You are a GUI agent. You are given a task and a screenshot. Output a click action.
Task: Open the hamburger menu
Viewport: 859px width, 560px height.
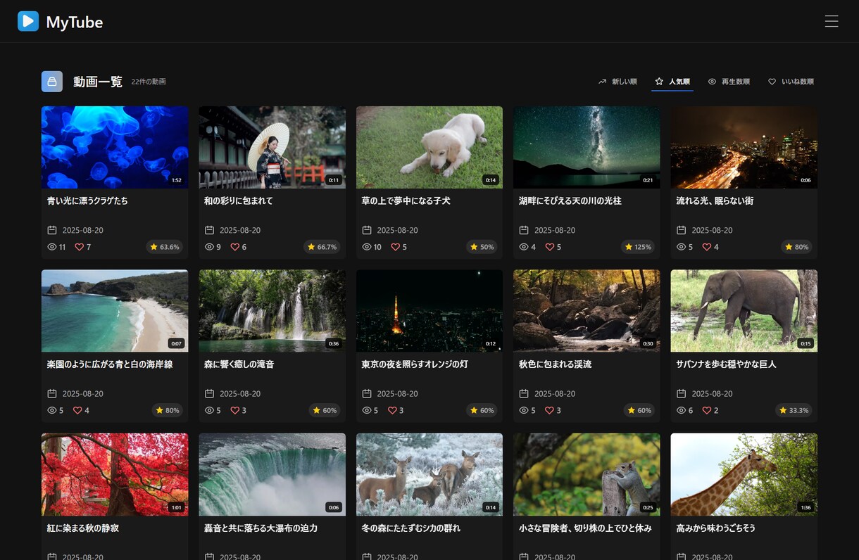click(832, 21)
